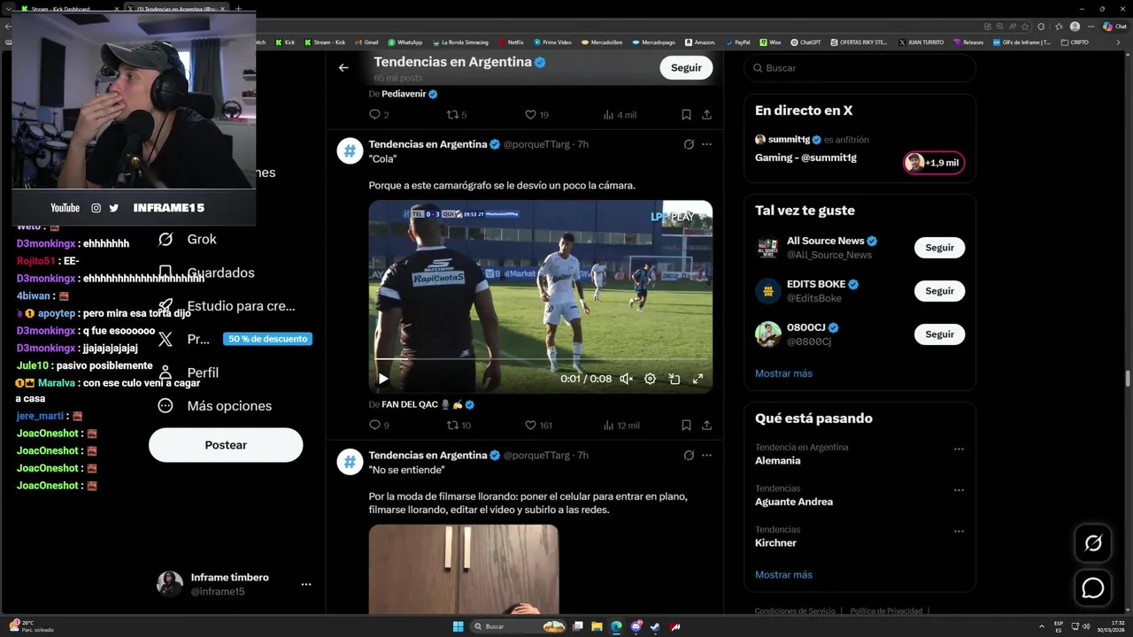Unmute the football video
The height and width of the screenshot is (637, 1133).
point(626,379)
